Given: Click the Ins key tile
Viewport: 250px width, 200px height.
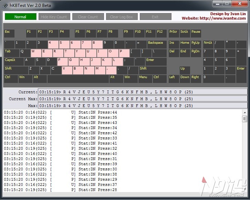Looking at the screenshot, I should (174, 44).
